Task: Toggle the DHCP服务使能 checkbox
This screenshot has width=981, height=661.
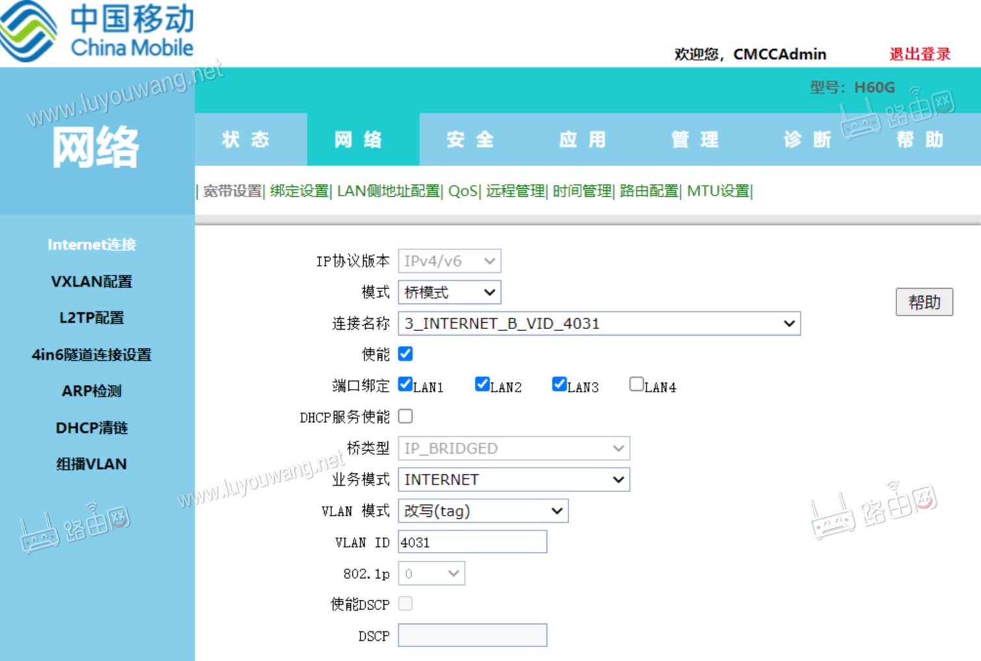Action: pos(405,416)
